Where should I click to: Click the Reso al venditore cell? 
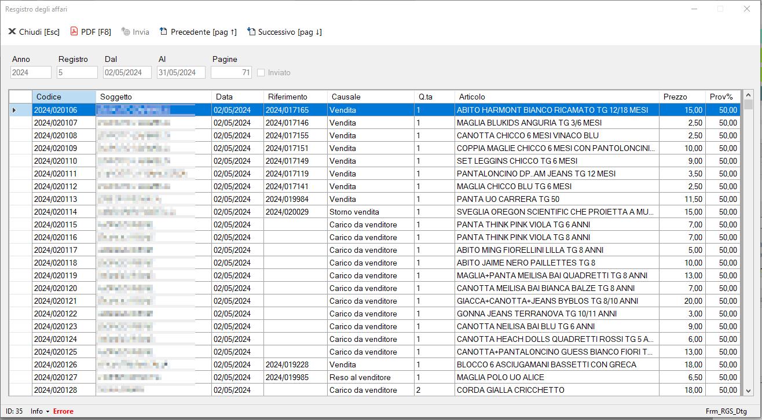371,377
